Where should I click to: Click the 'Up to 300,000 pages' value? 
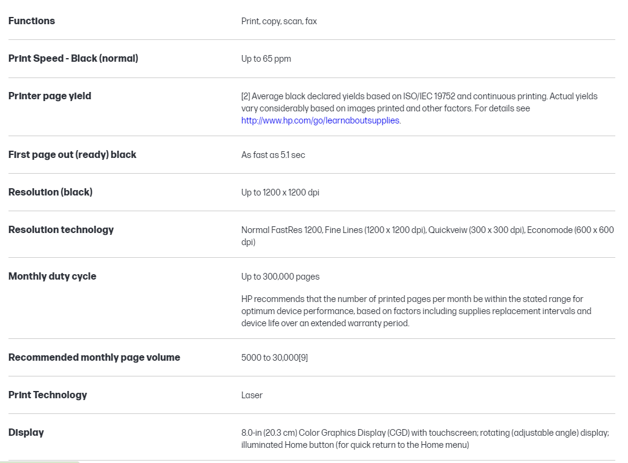point(280,277)
